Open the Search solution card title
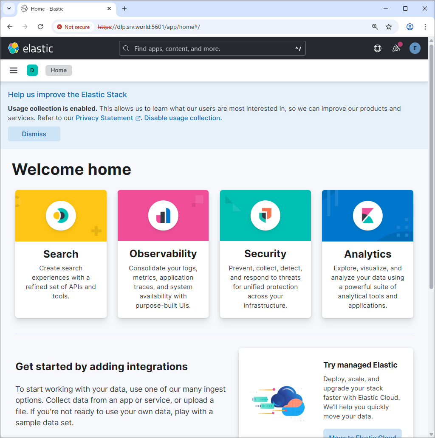The width and height of the screenshot is (435, 438). 61,254
